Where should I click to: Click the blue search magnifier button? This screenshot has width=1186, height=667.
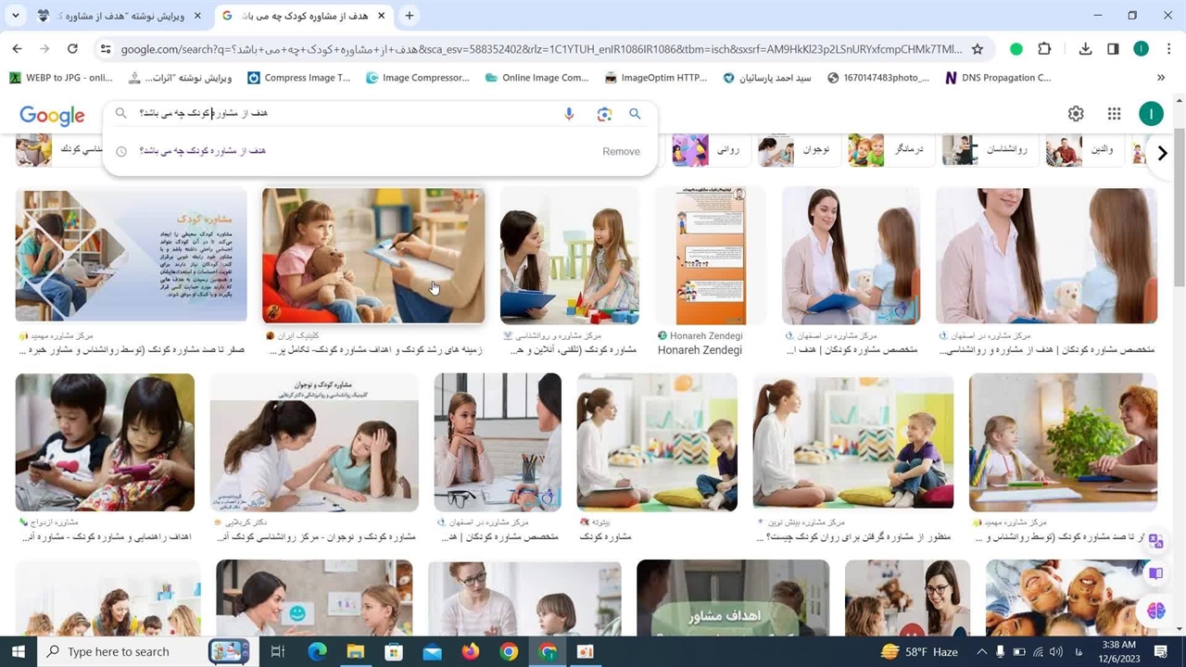[x=635, y=113]
